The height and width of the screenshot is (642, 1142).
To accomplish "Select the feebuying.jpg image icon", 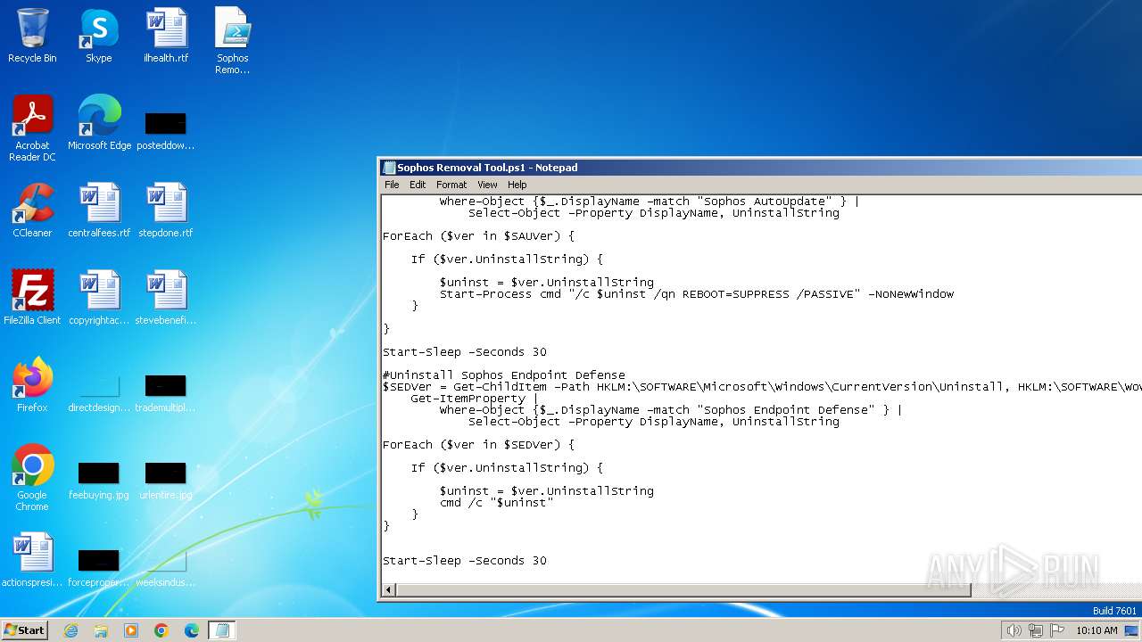I will pyautogui.click(x=99, y=480).
